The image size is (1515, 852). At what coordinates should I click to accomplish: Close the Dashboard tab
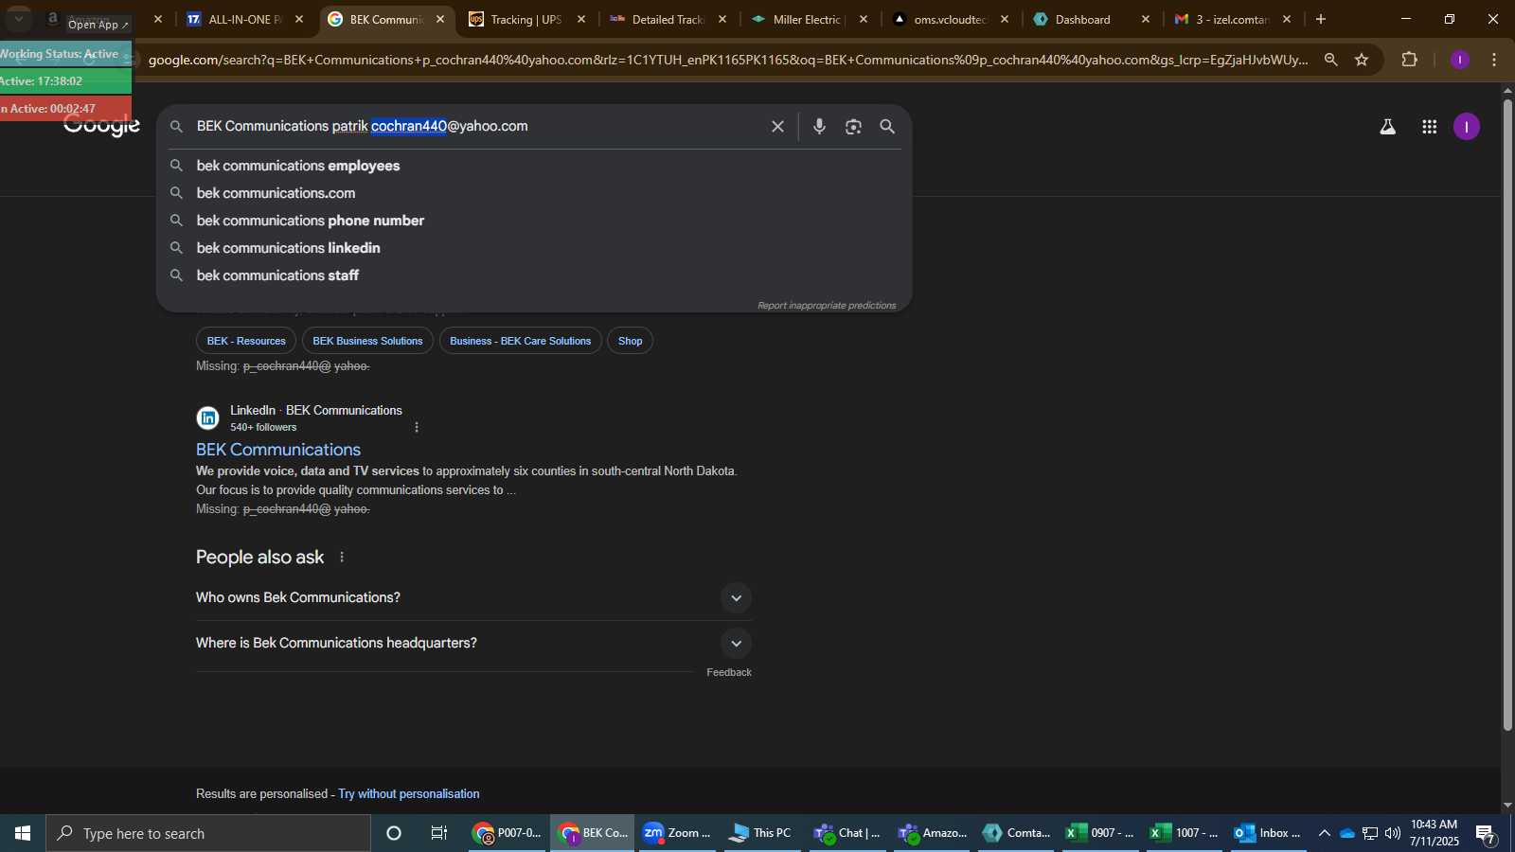pyautogui.click(x=1146, y=19)
